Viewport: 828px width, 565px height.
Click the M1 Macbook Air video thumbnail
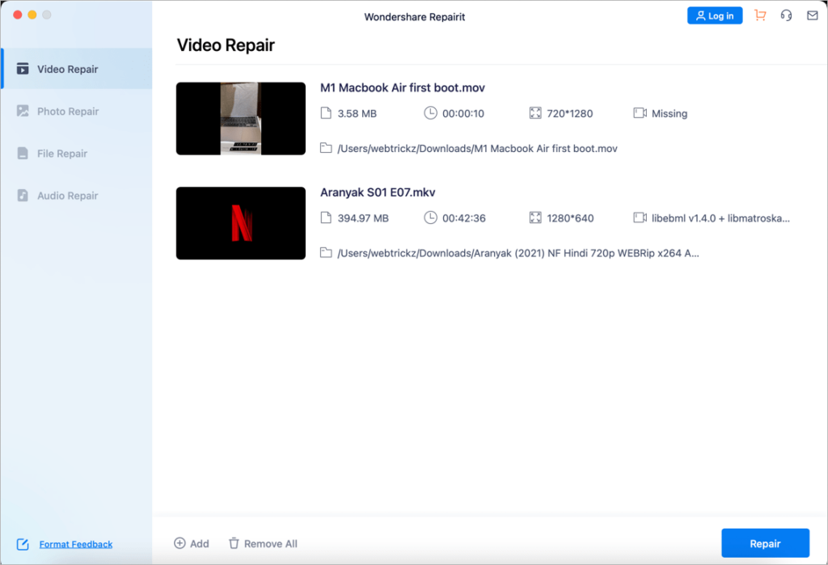(240, 118)
